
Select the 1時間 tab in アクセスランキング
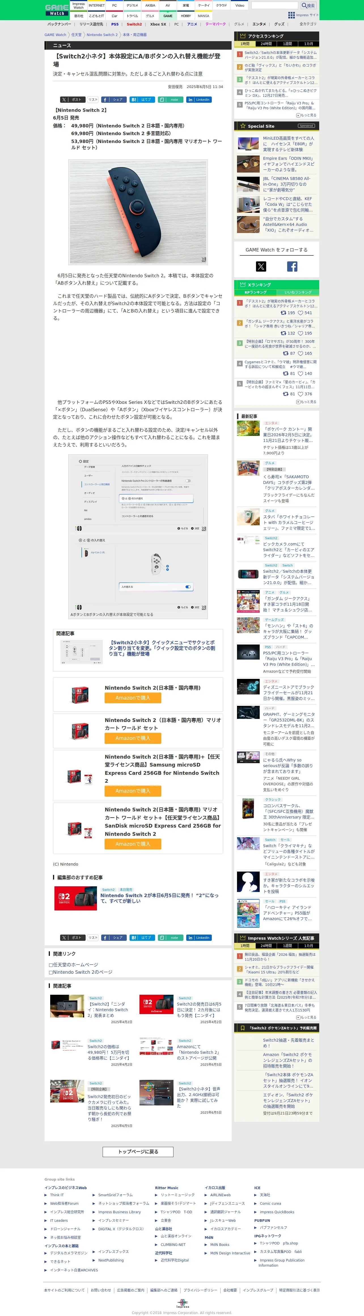click(246, 44)
